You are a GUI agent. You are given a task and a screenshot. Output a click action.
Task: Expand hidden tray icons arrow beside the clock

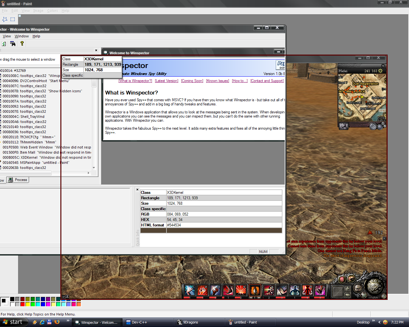click(x=379, y=322)
